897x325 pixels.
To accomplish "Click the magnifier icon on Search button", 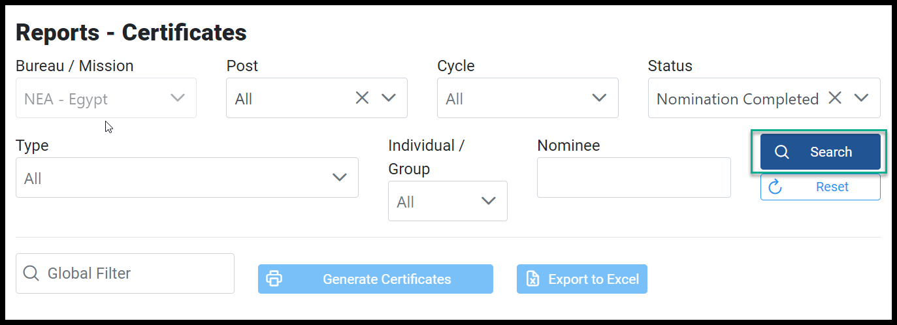I will pos(781,152).
